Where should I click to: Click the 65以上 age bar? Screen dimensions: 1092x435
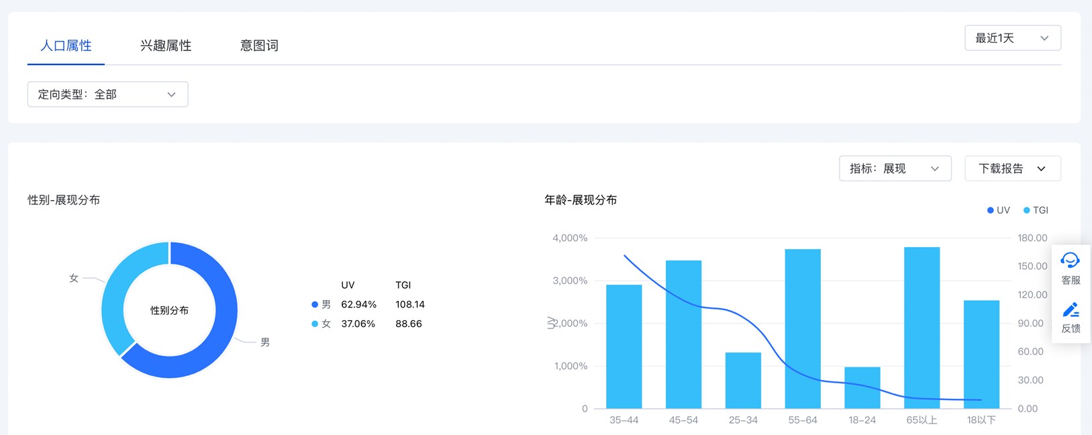(922, 328)
